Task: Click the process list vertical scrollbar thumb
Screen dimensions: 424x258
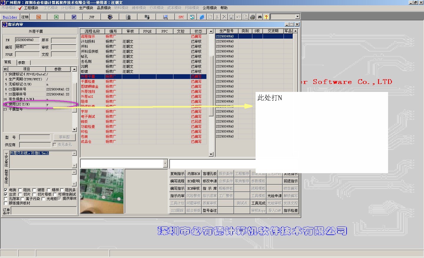Action: 211,85
